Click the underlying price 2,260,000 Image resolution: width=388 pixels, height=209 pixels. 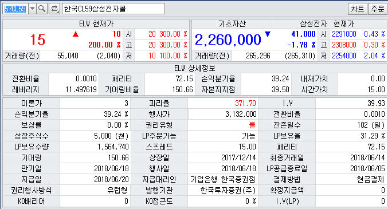pyautogui.click(x=228, y=40)
